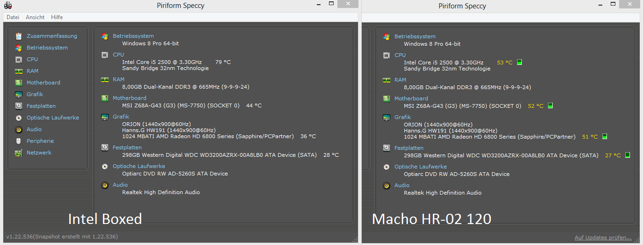The width and height of the screenshot is (643, 245).
Task: Click the Motherboard temperature indicator, right window
Action: pos(550,106)
